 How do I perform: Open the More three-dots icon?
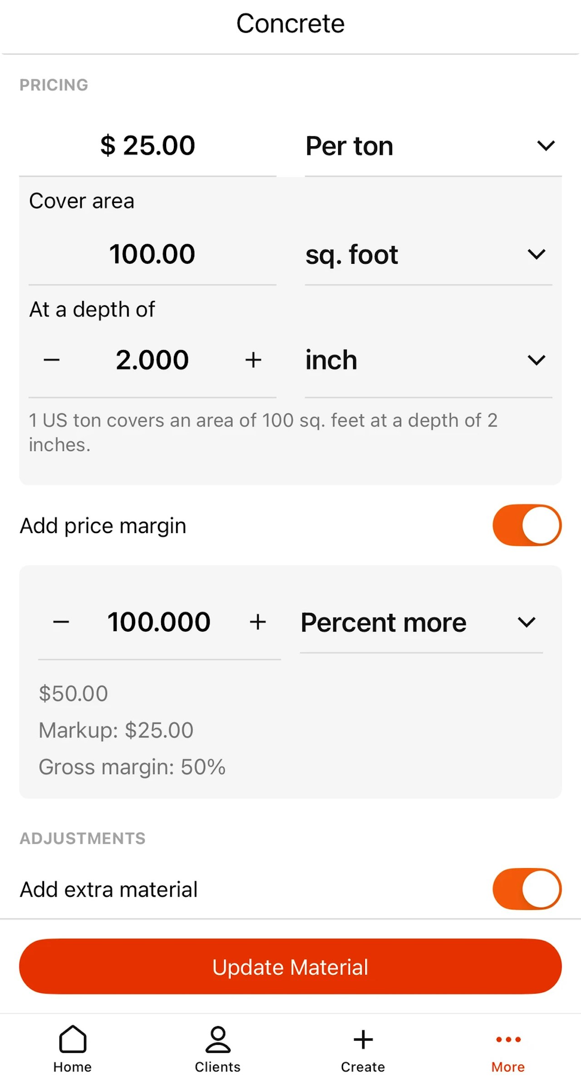[x=508, y=1039]
